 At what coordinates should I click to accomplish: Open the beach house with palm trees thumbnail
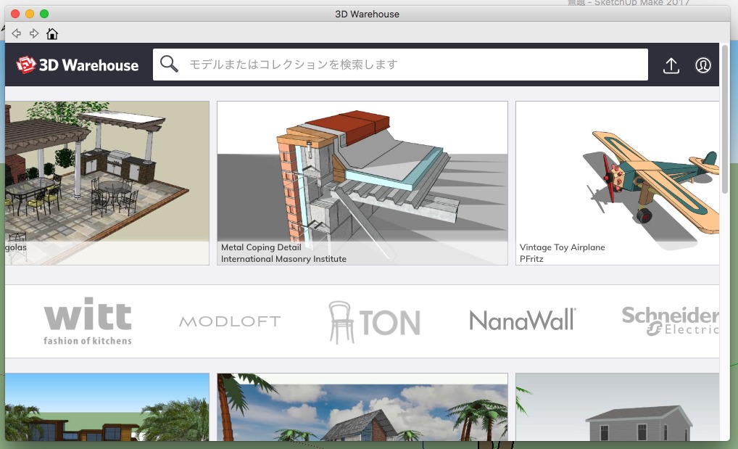(x=362, y=407)
